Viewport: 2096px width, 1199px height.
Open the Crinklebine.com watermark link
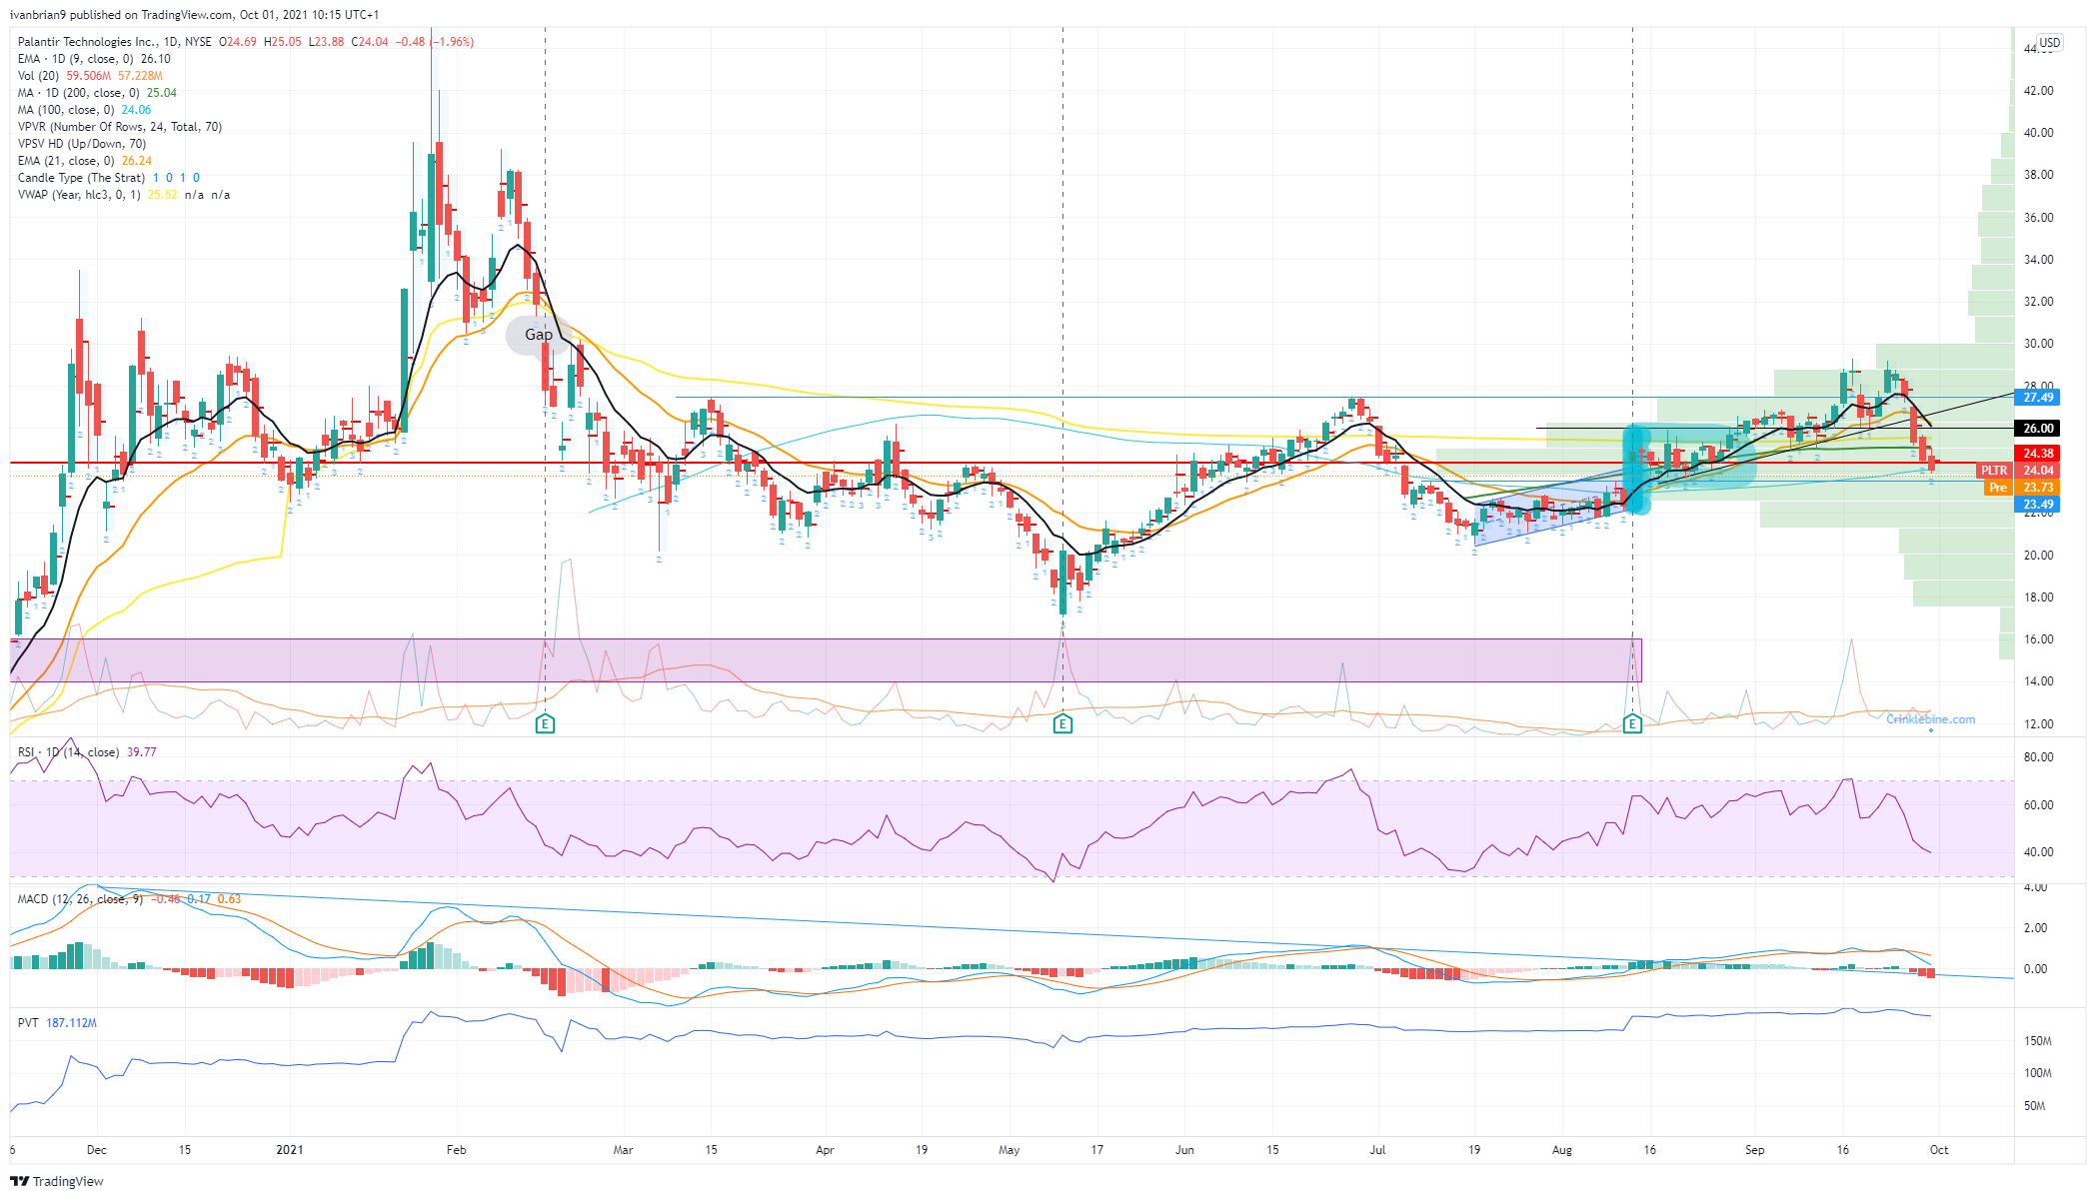pyautogui.click(x=1930, y=719)
